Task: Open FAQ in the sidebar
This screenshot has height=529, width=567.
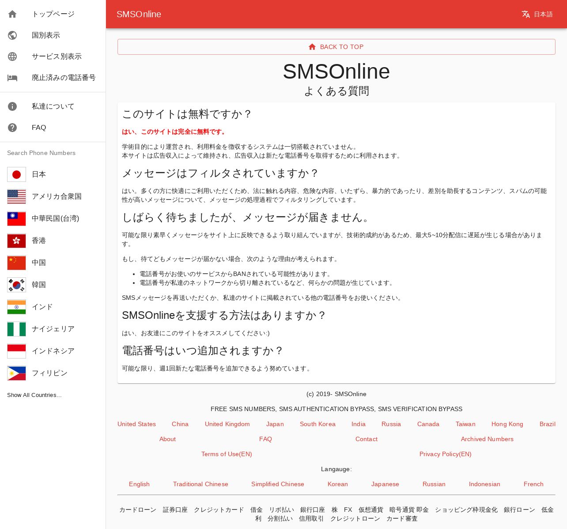Action: tap(53, 128)
